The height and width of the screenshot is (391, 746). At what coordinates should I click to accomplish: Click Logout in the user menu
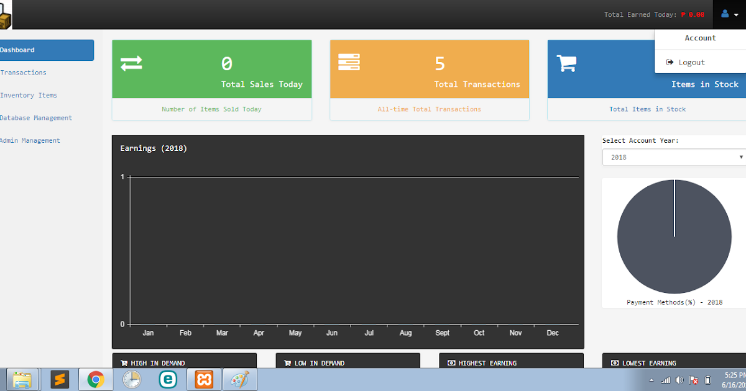(x=690, y=62)
